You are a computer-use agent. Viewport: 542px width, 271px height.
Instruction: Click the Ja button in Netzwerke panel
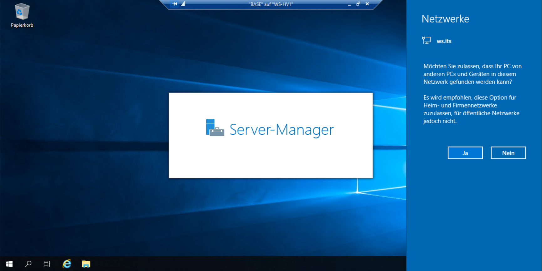465,153
